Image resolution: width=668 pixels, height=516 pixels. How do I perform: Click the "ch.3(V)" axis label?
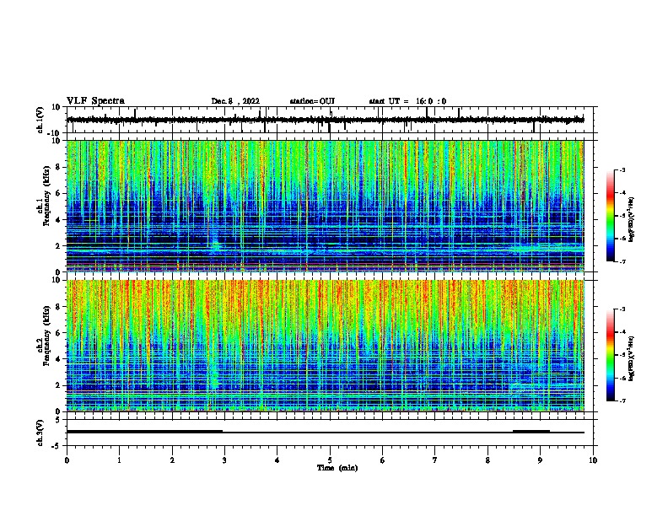point(40,433)
